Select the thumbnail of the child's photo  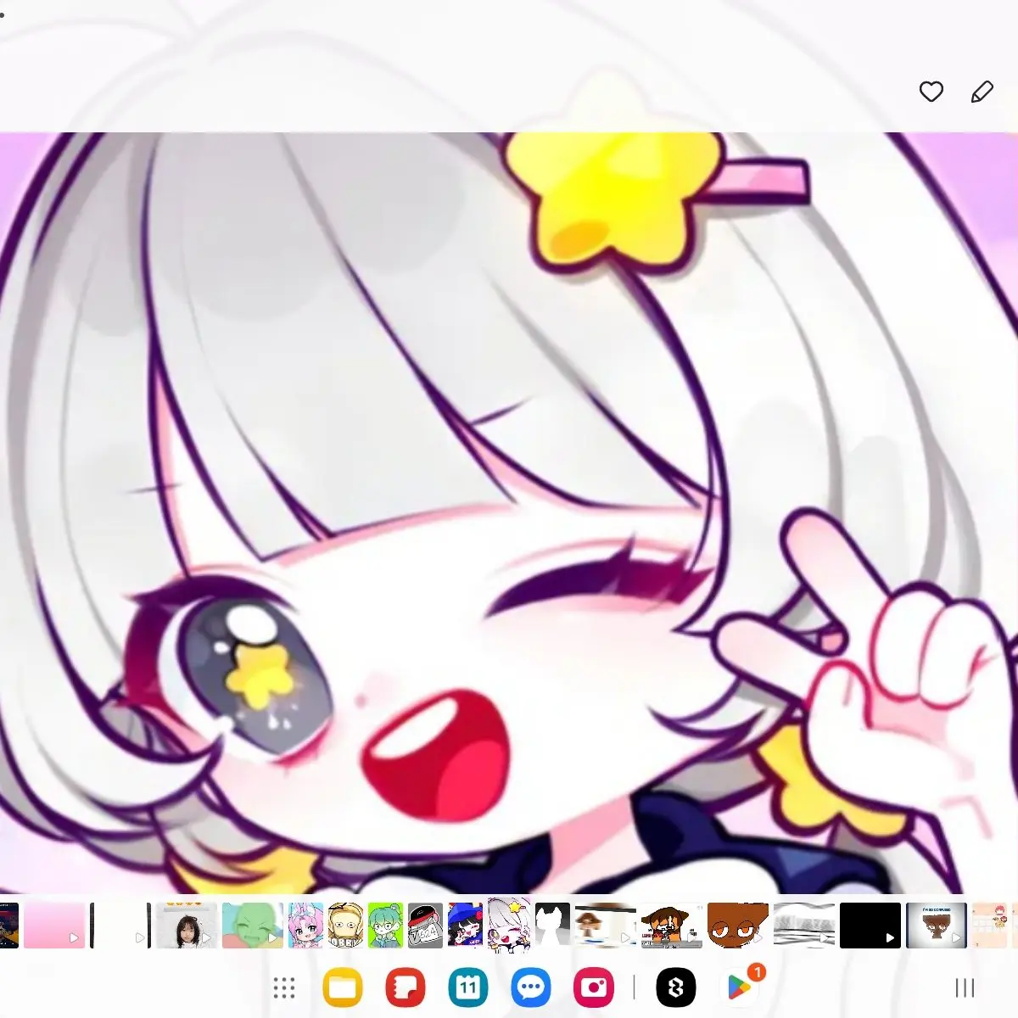pyautogui.click(x=186, y=925)
